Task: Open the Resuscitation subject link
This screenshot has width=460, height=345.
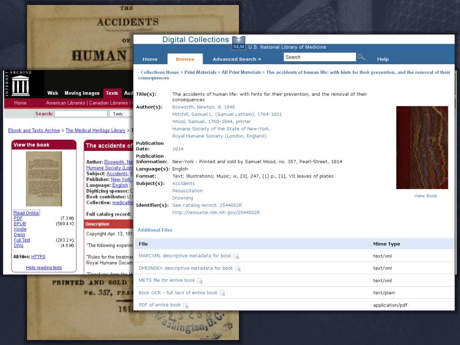Action: click(x=187, y=190)
